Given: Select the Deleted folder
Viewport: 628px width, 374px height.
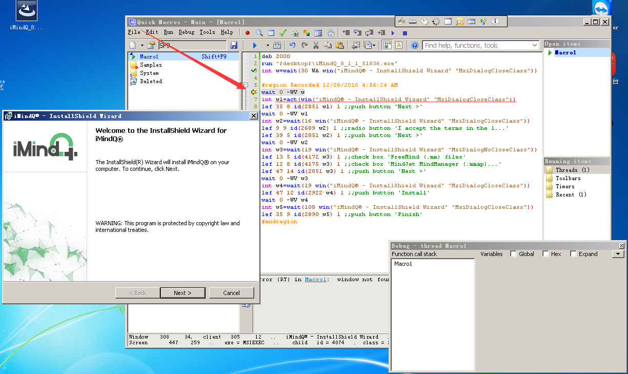Looking at the screenshot, I should (x=151, y=81).
